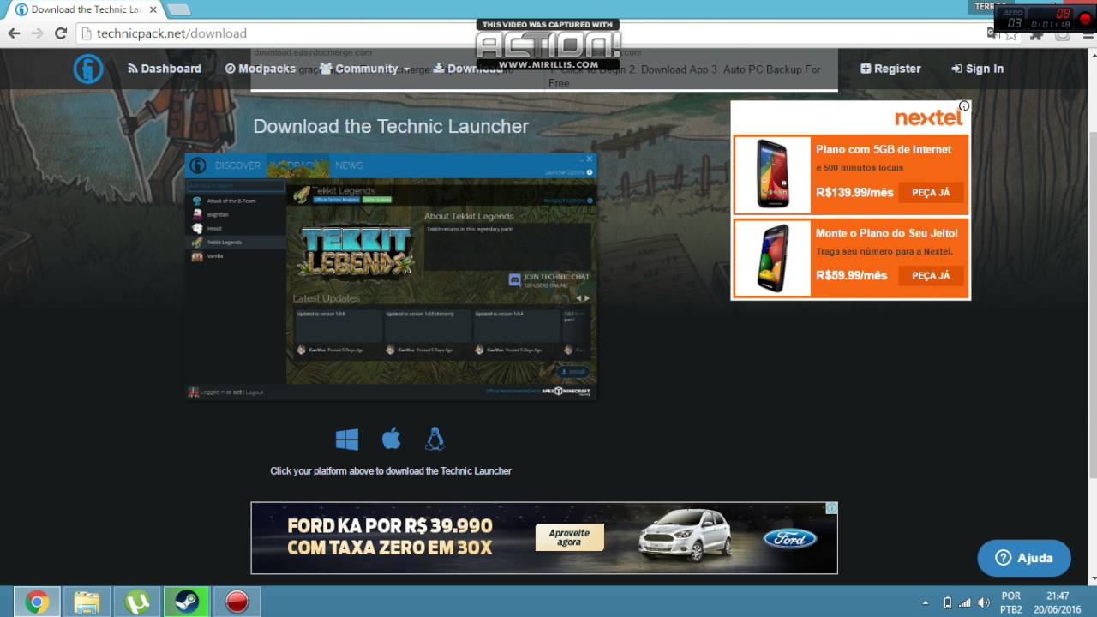Open the Ajuda help widget
The width and height of the screenshot is (1097, 617).
point(1024,558)
